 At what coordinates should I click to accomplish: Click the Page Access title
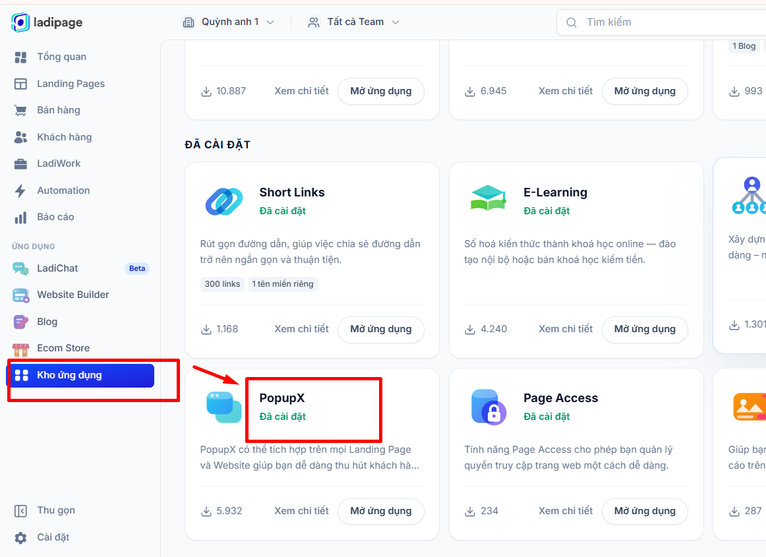561,398
